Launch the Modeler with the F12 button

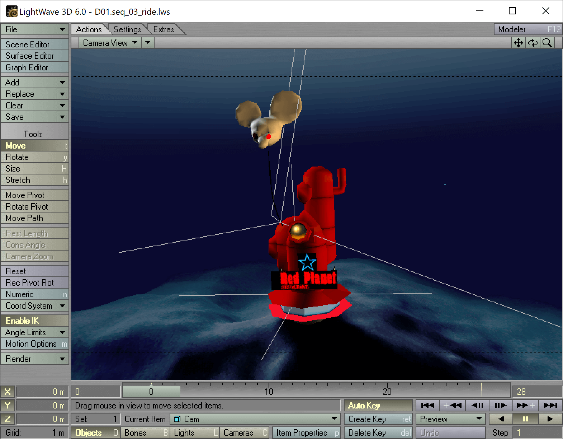pos(528,29)
